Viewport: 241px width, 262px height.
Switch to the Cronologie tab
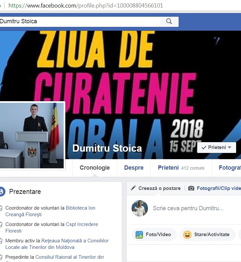[x=95, y=168]
